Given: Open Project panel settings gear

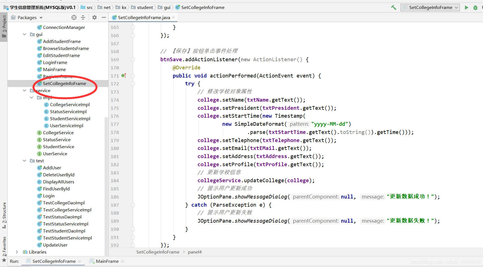Looking at the screenshot, I should point(95,17).
